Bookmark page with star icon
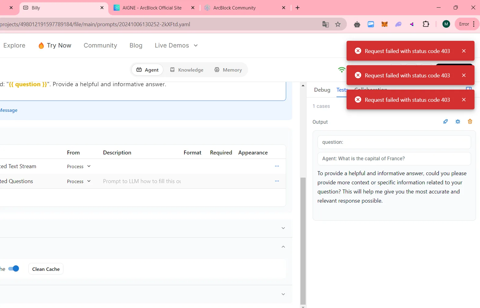480x308 pixels. (338, 24)
